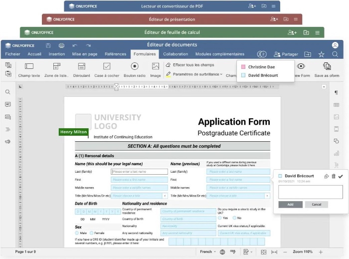Open the comments panel in left sidebar

tap(8, 104)
